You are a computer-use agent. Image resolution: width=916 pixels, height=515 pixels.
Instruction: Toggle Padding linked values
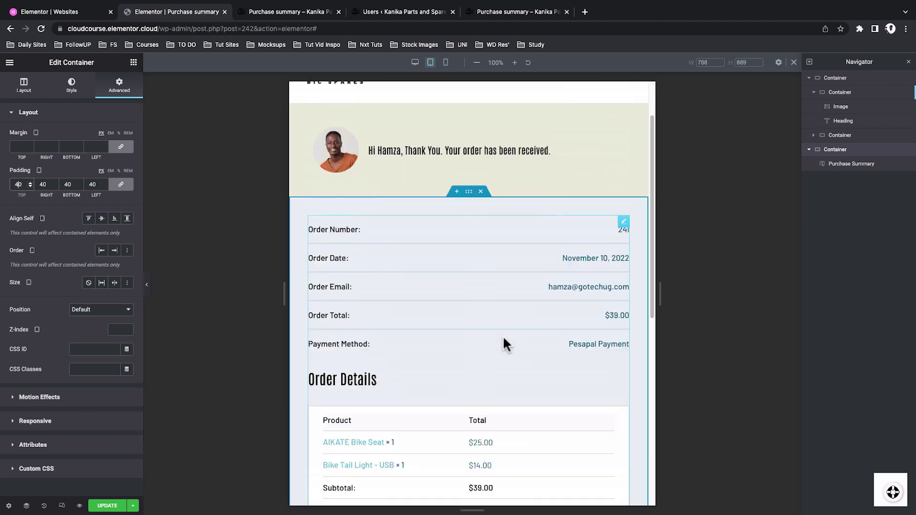(121, 184)
